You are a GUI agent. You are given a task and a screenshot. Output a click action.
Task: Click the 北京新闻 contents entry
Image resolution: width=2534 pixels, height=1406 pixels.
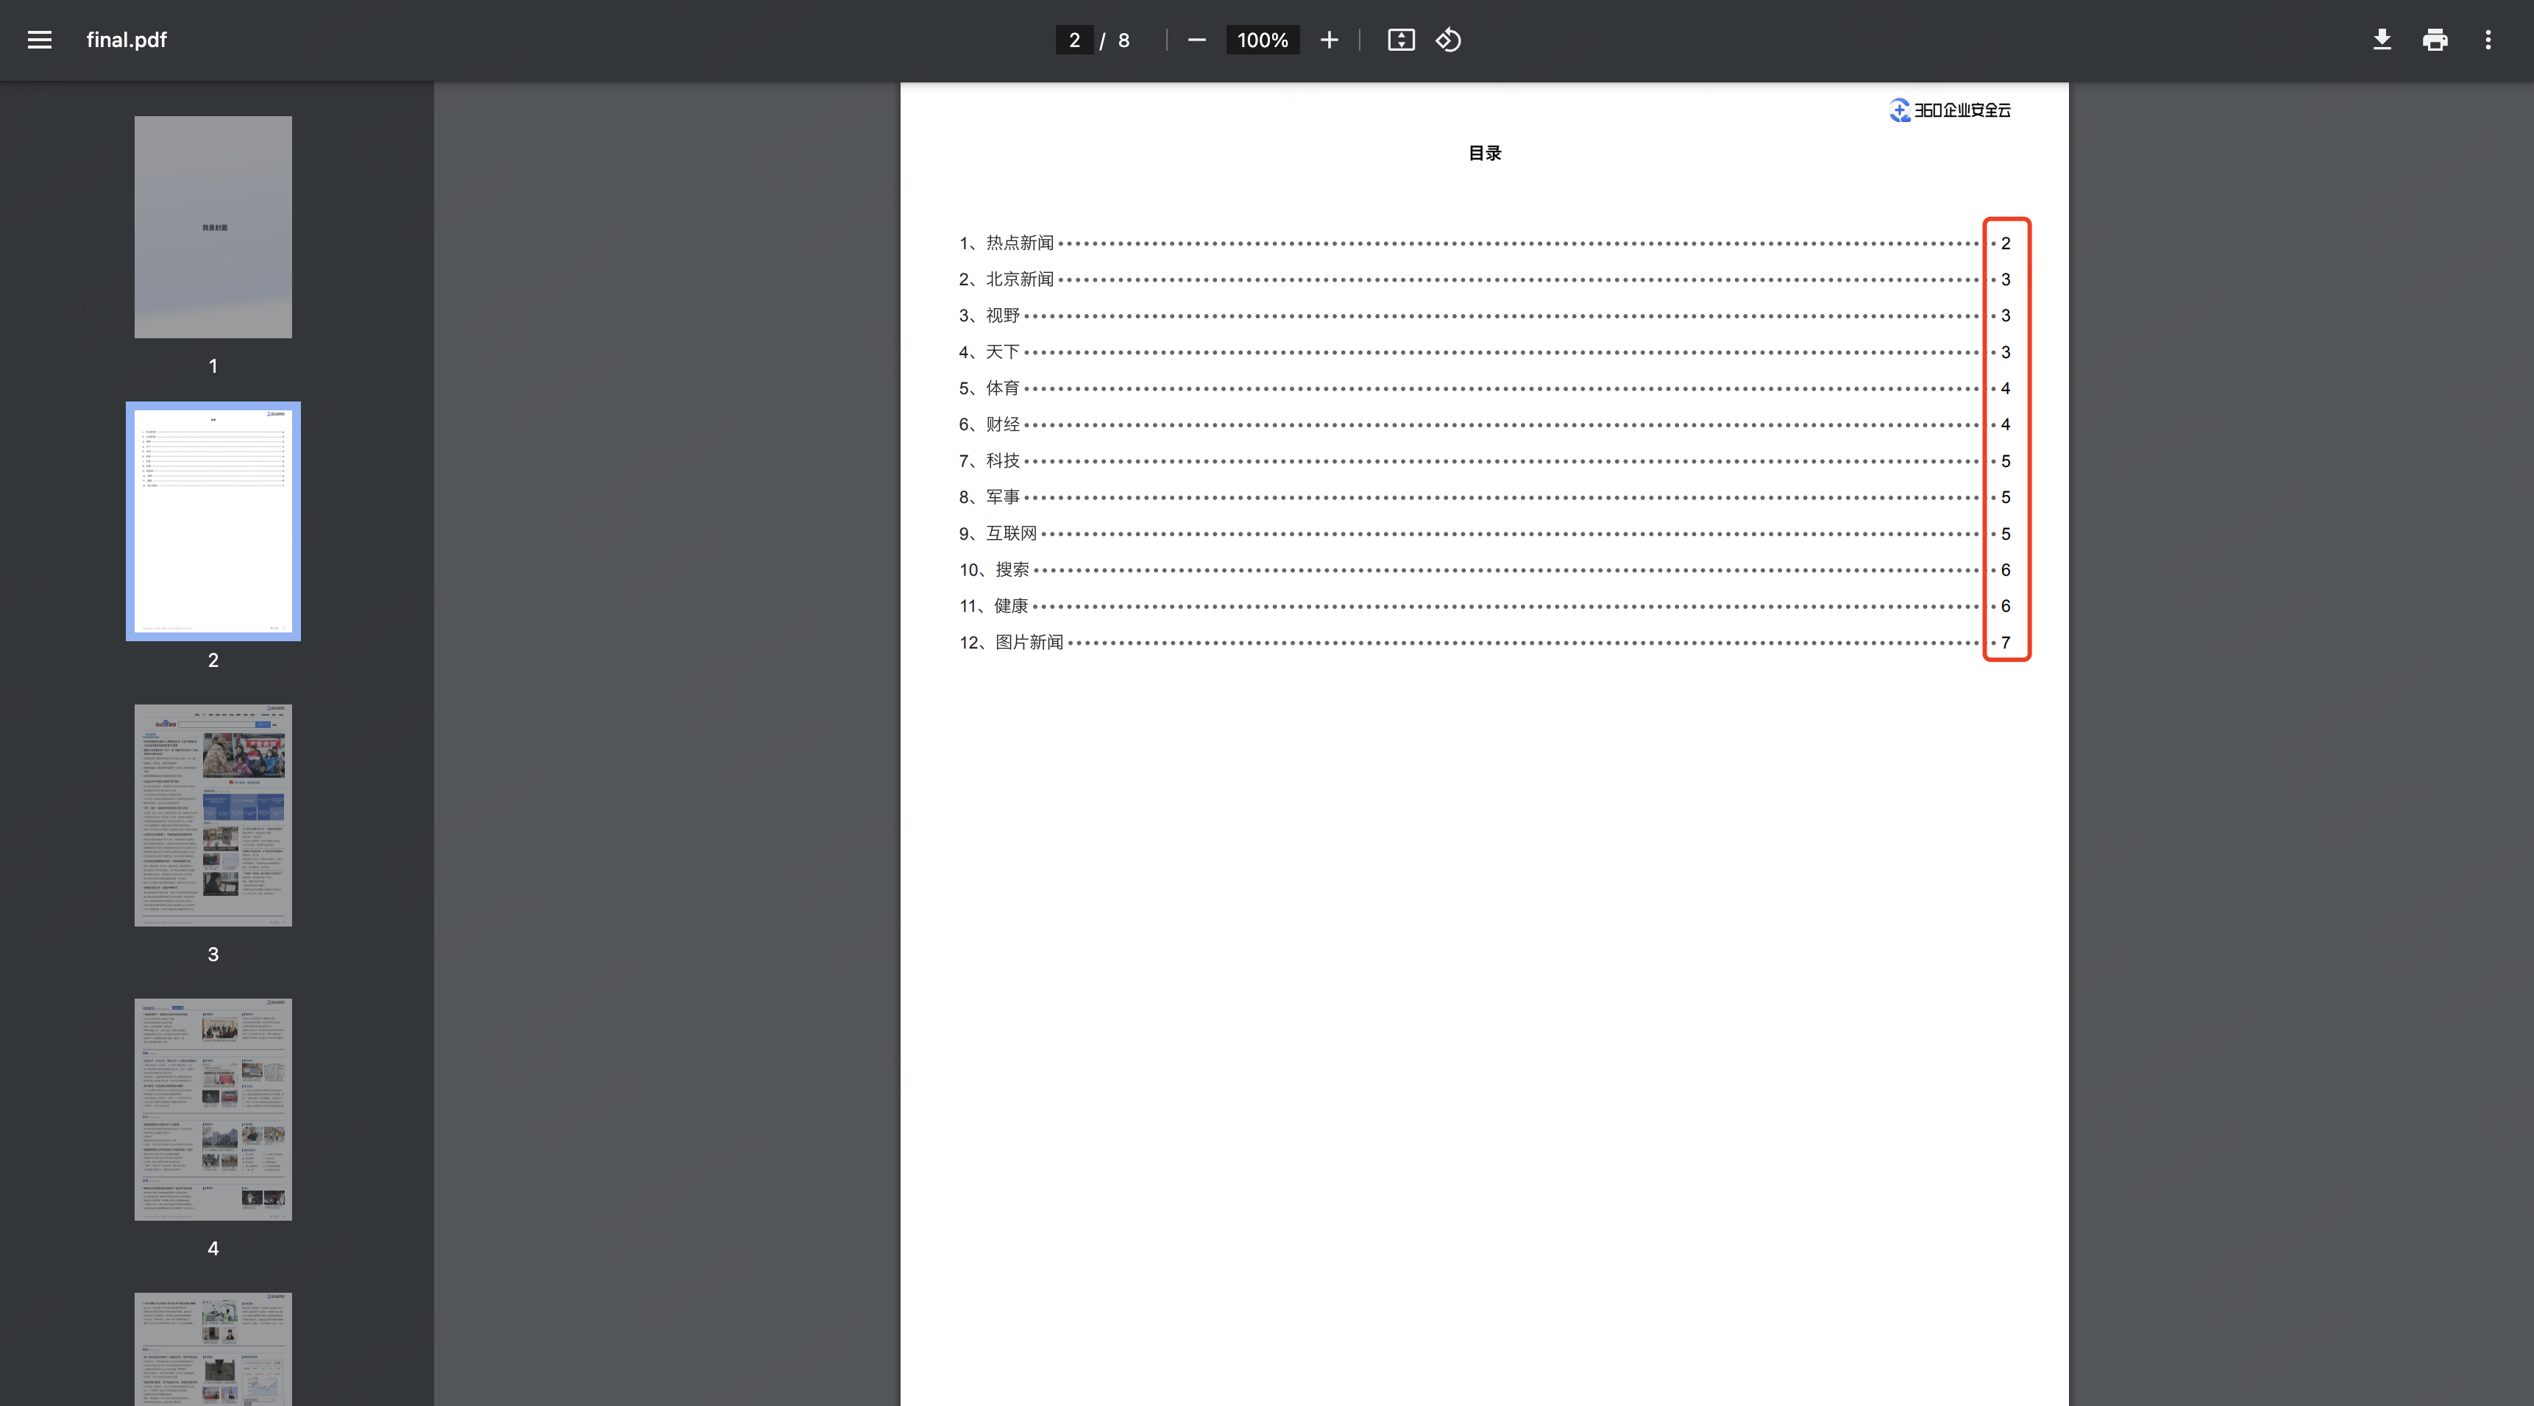(x=1019, y=279)
